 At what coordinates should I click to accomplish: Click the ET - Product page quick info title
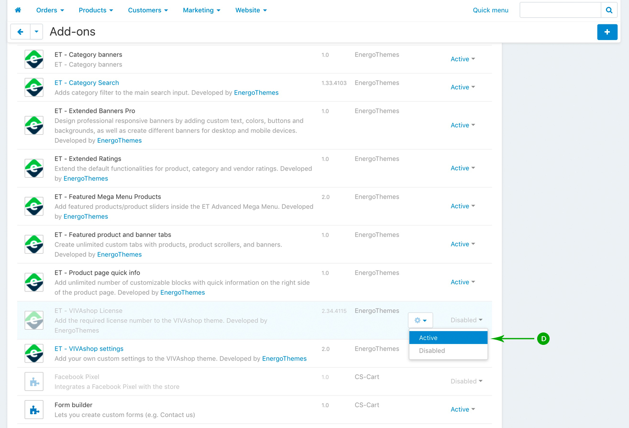(97, 273)
